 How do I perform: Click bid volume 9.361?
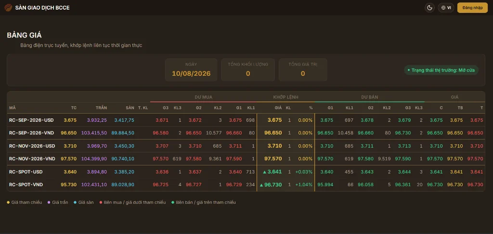(215, 159)
